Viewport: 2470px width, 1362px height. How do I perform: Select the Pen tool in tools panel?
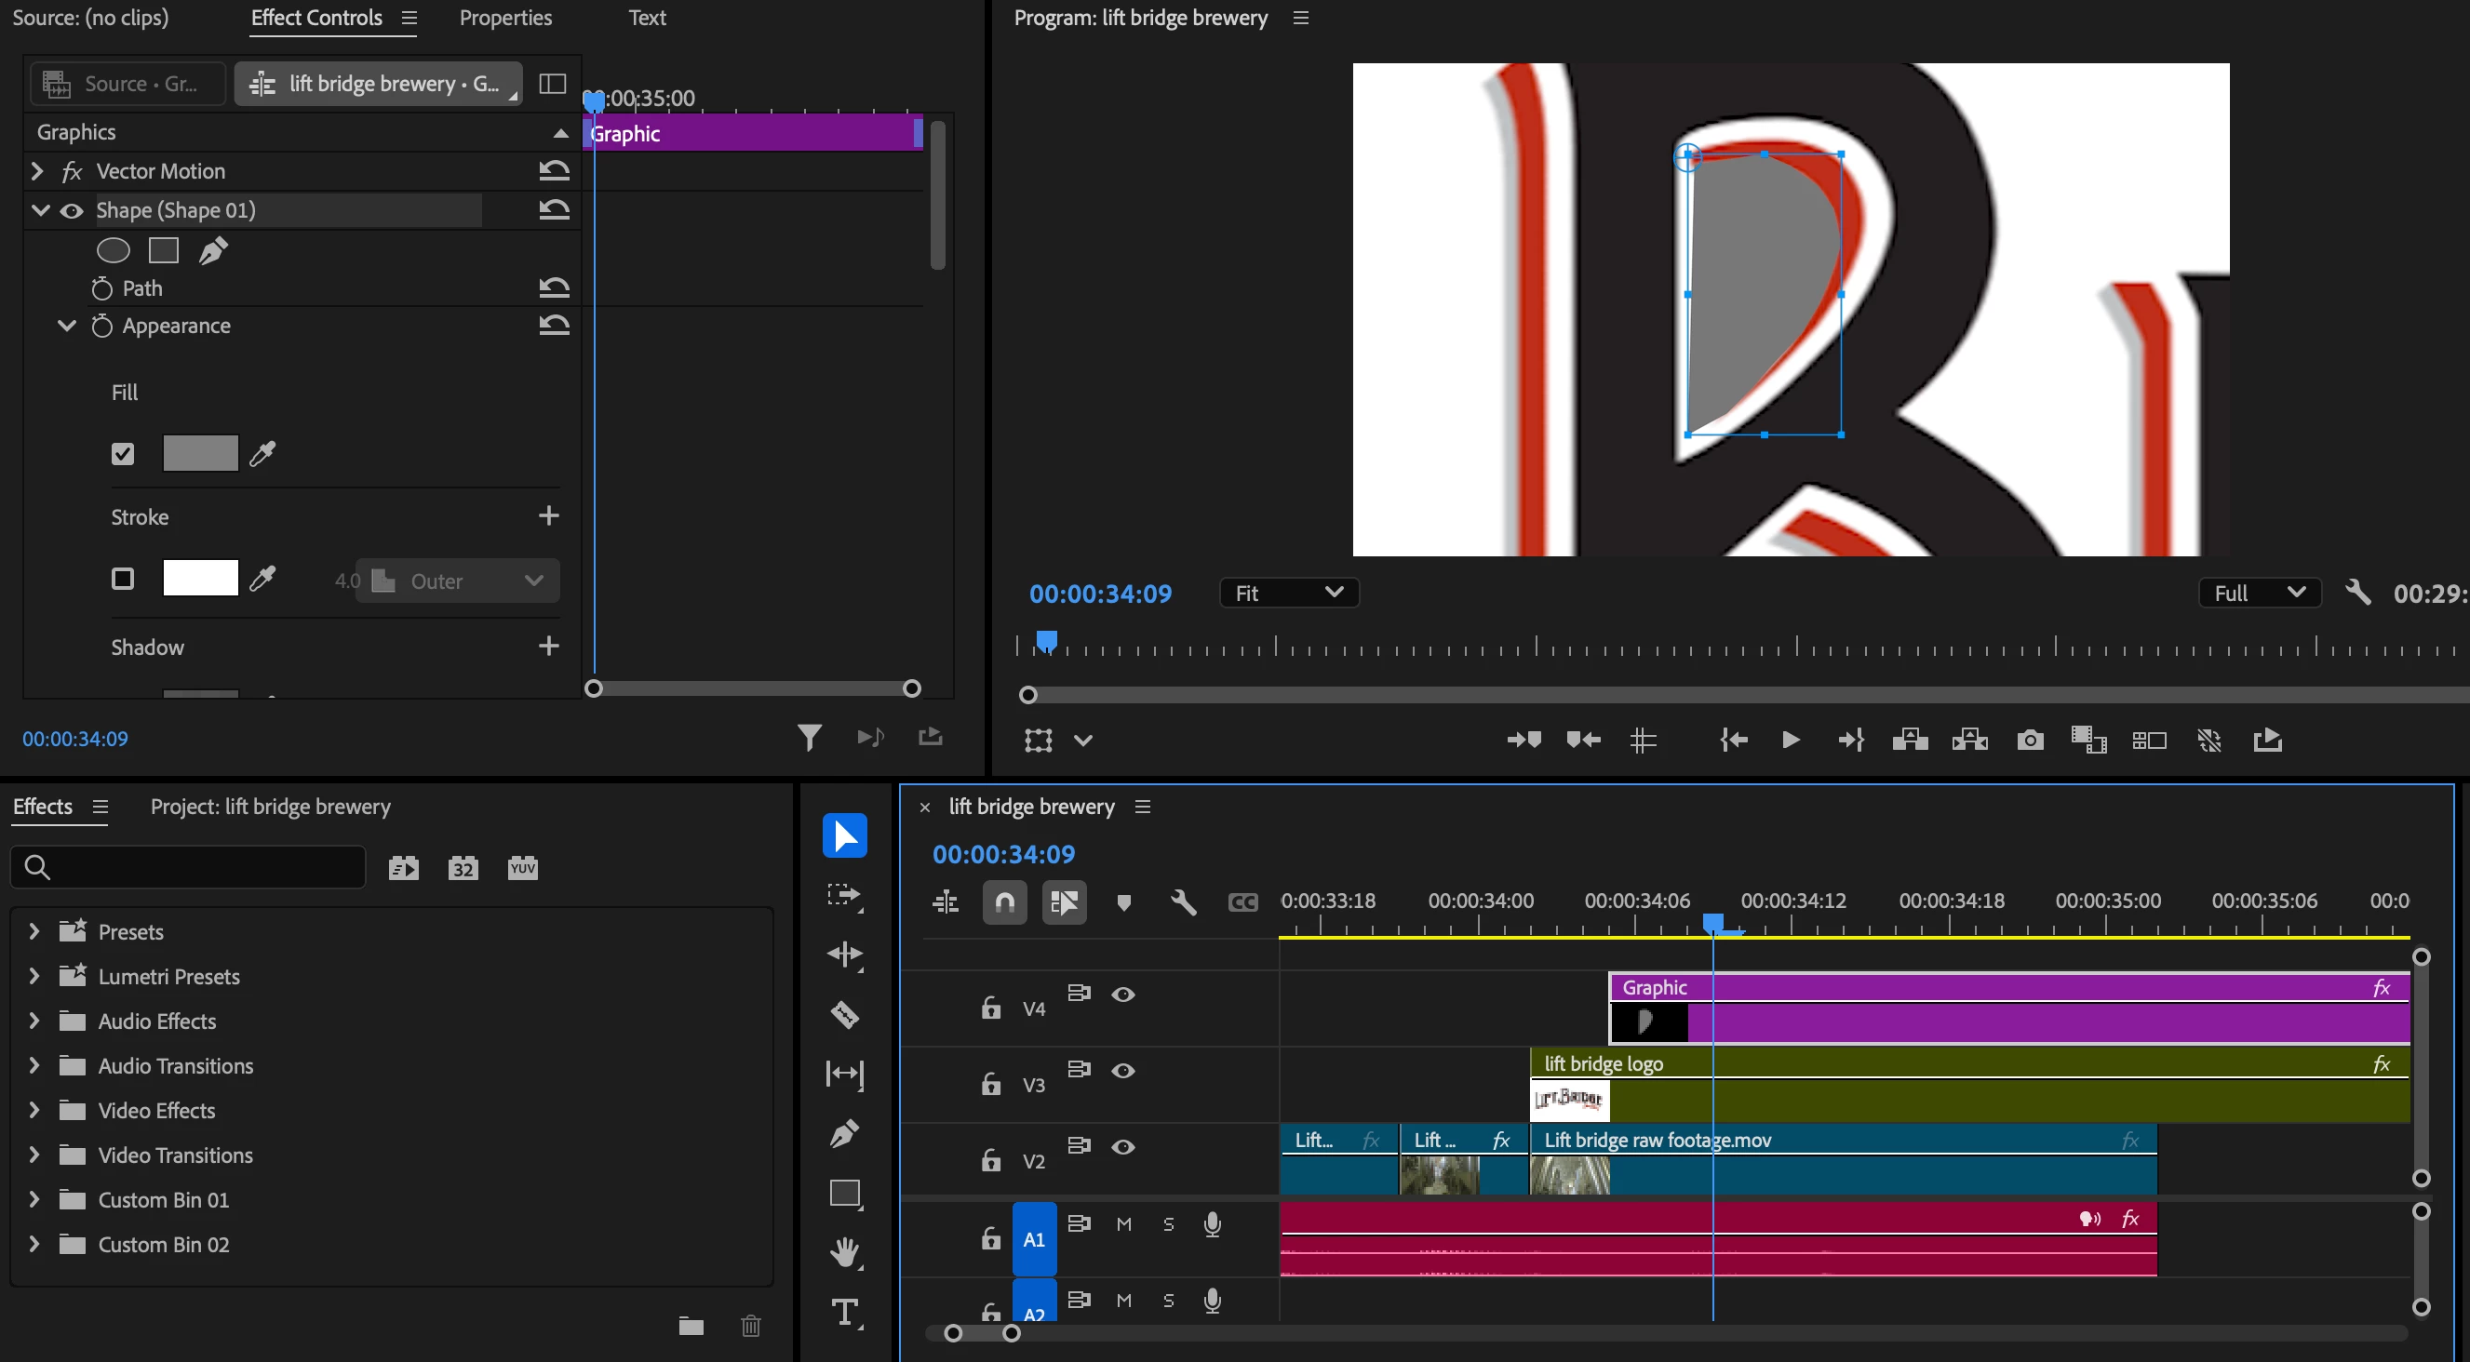point(845,1134)
